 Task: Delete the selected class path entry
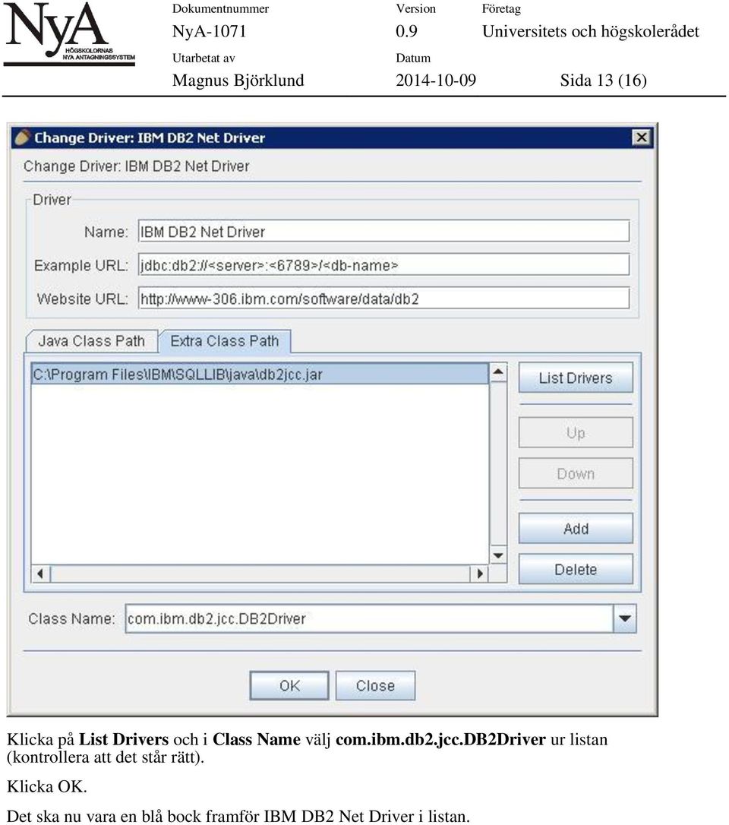click(576, 569)
